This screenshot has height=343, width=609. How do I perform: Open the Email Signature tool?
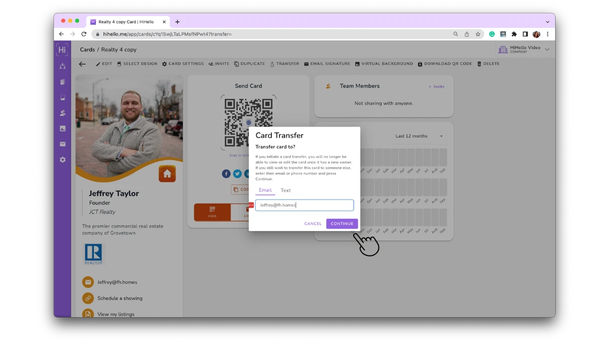pyautogui.click(x=327, y=64)
